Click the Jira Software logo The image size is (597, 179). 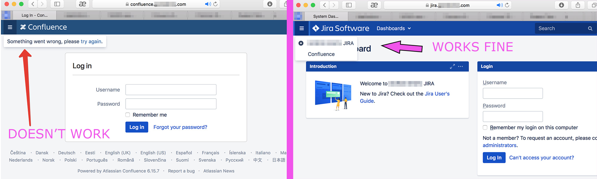(341, 28)
